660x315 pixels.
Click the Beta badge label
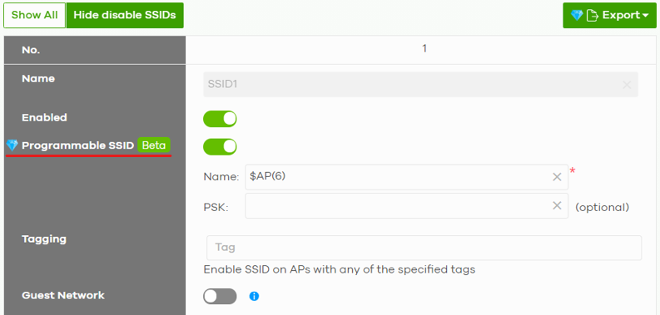click(x=154, y=145)
